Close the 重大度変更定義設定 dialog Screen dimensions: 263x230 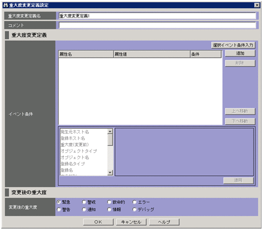257,5
